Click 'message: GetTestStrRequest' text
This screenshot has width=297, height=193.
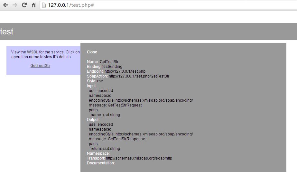coord(115,105)
